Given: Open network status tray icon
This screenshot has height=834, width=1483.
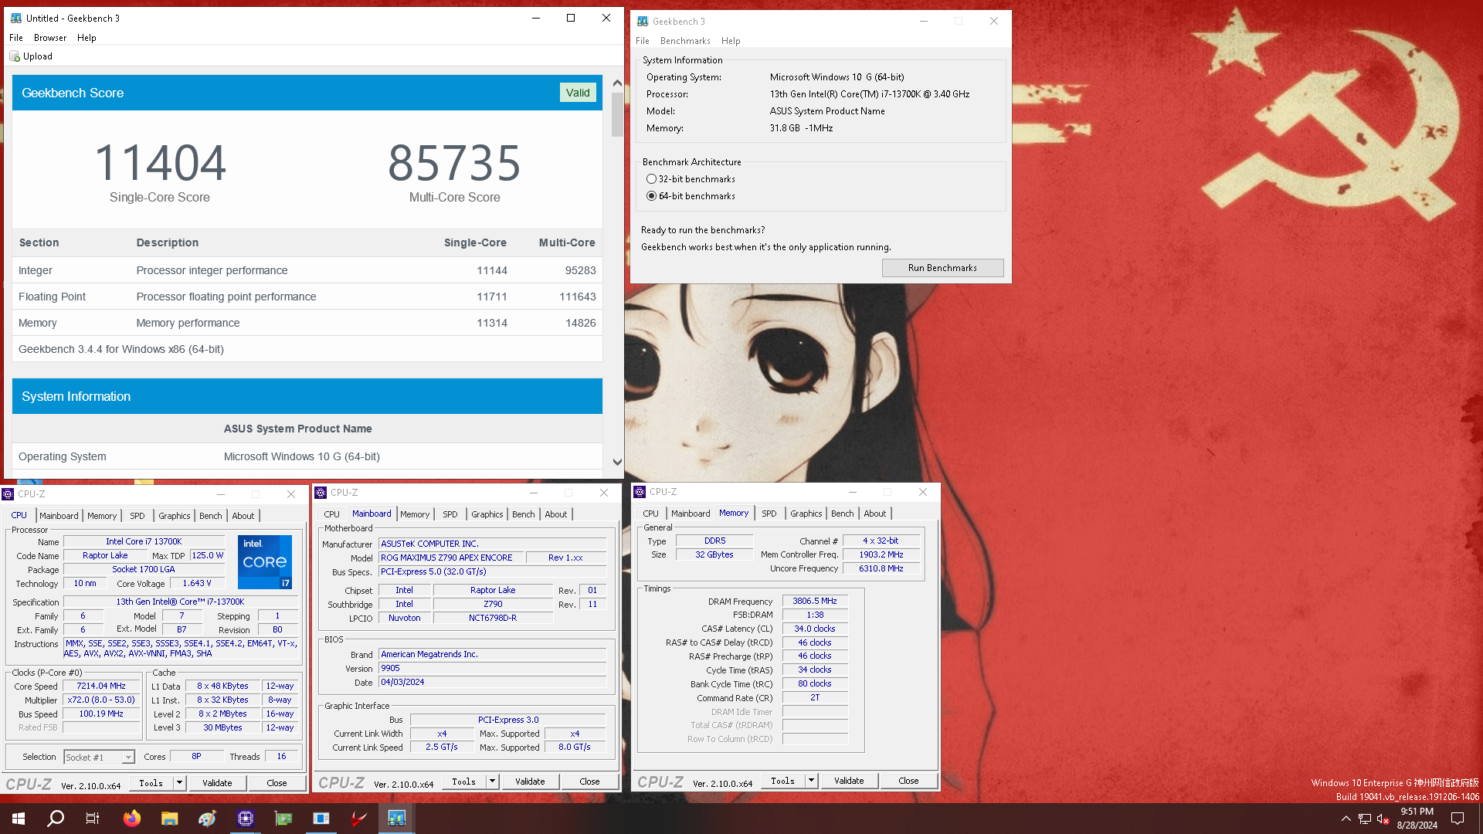Looking at the screenshot, I should tap(1365, 819).
